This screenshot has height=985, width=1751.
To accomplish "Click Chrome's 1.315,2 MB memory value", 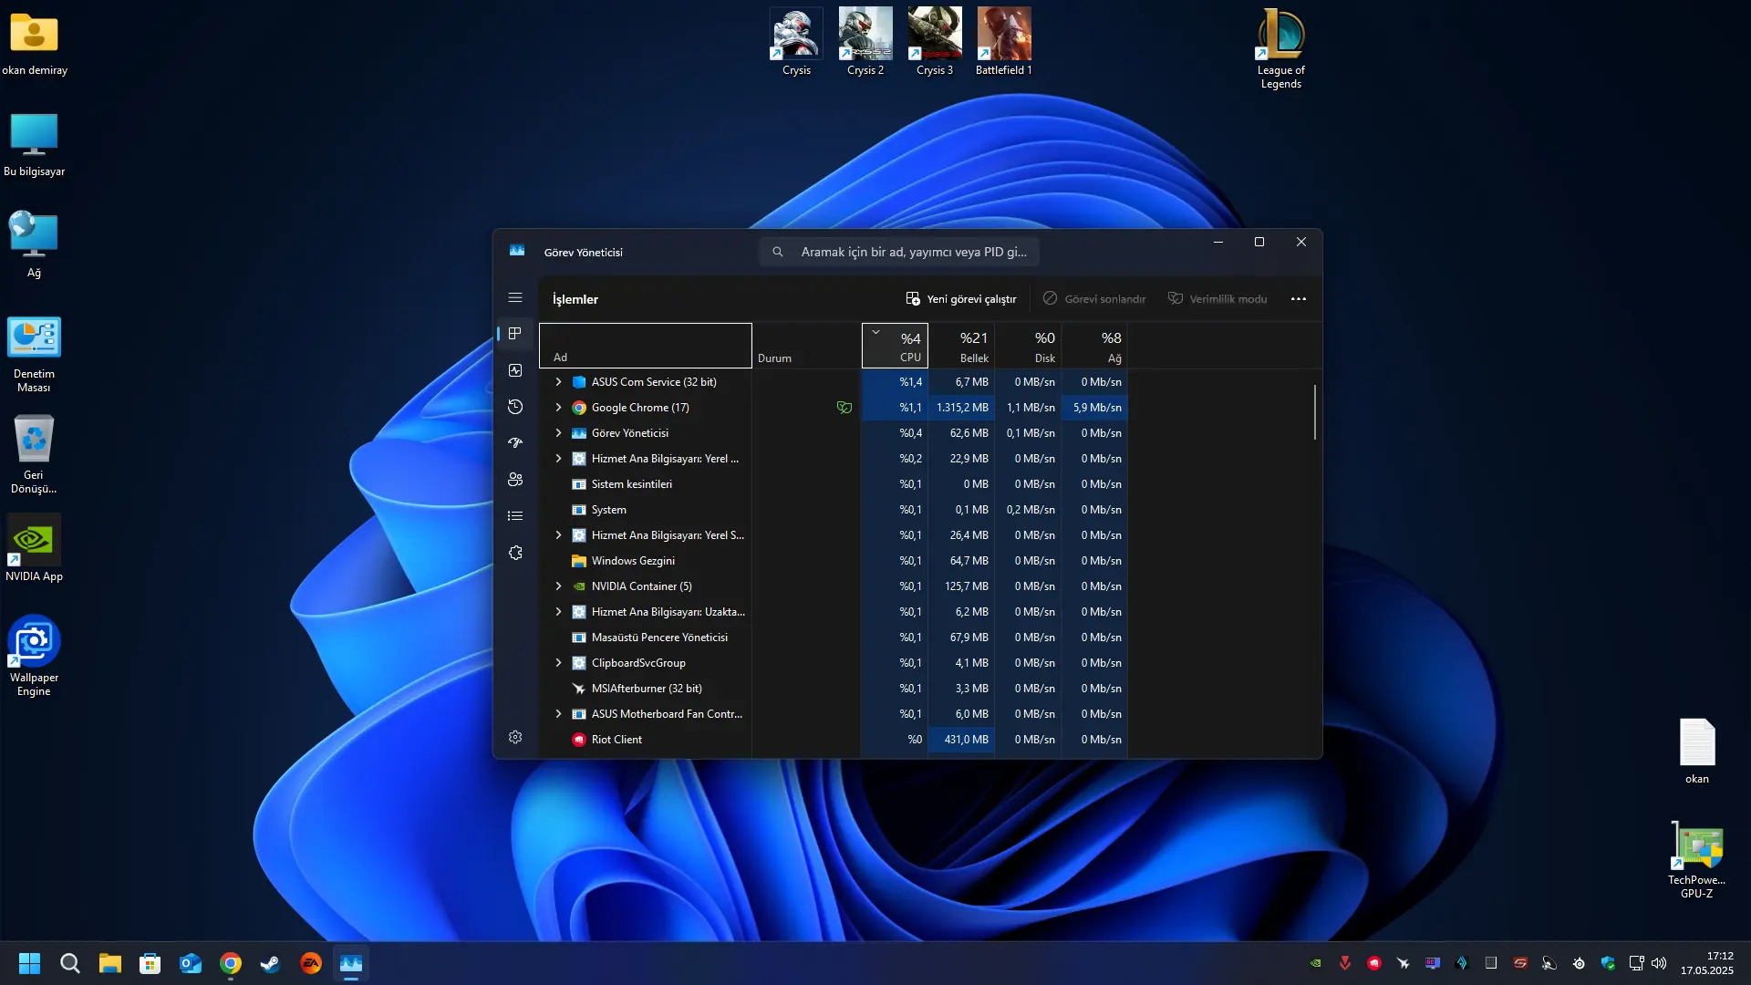I will click(961, 408).
